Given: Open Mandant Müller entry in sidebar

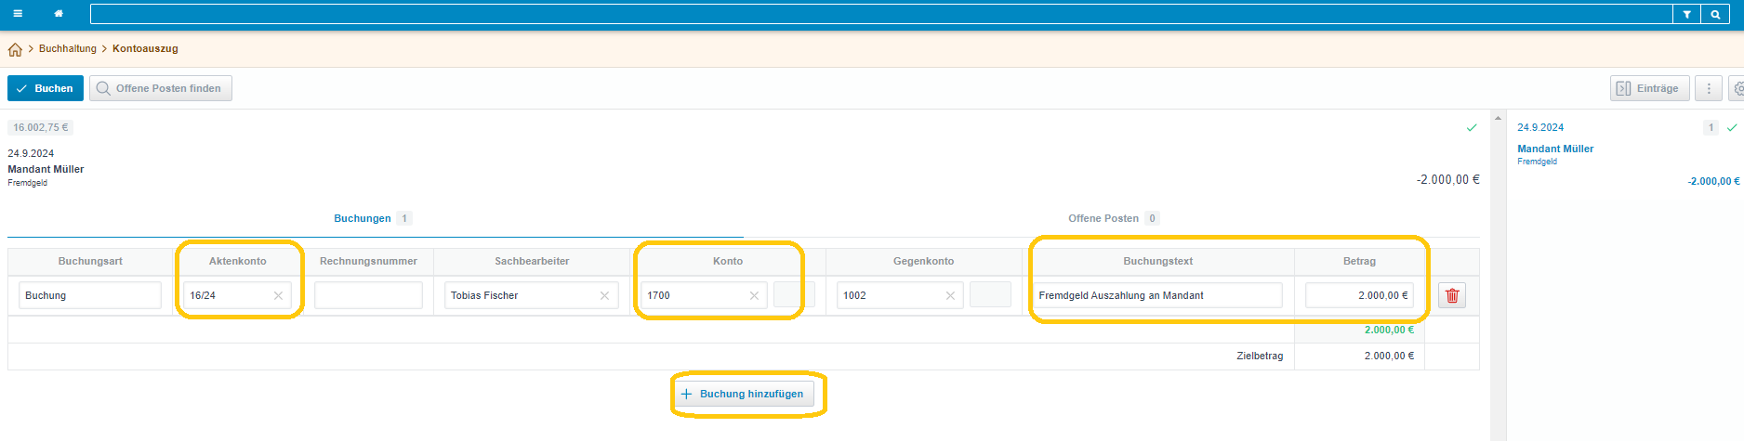Looking at the screenshot, I should click(1555, 149).
